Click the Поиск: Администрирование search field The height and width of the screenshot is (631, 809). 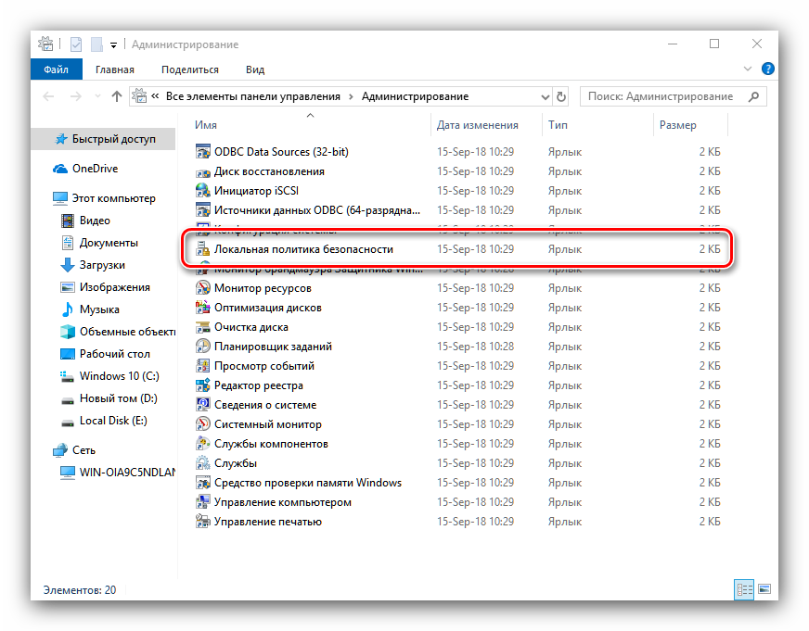(663, 96)
